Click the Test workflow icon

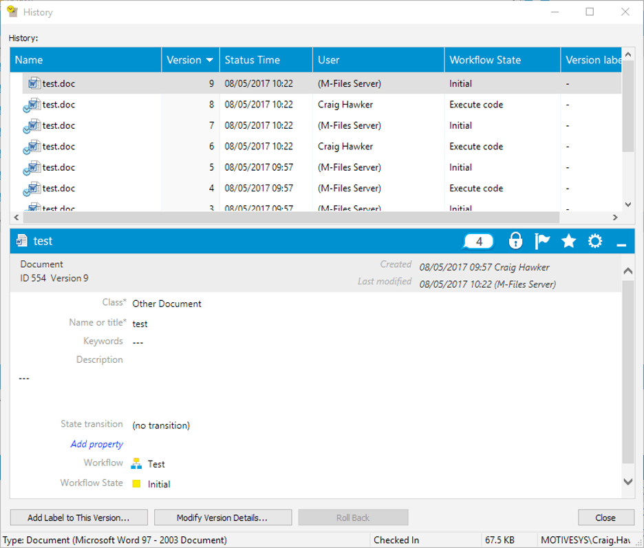(x=137, y=463)
